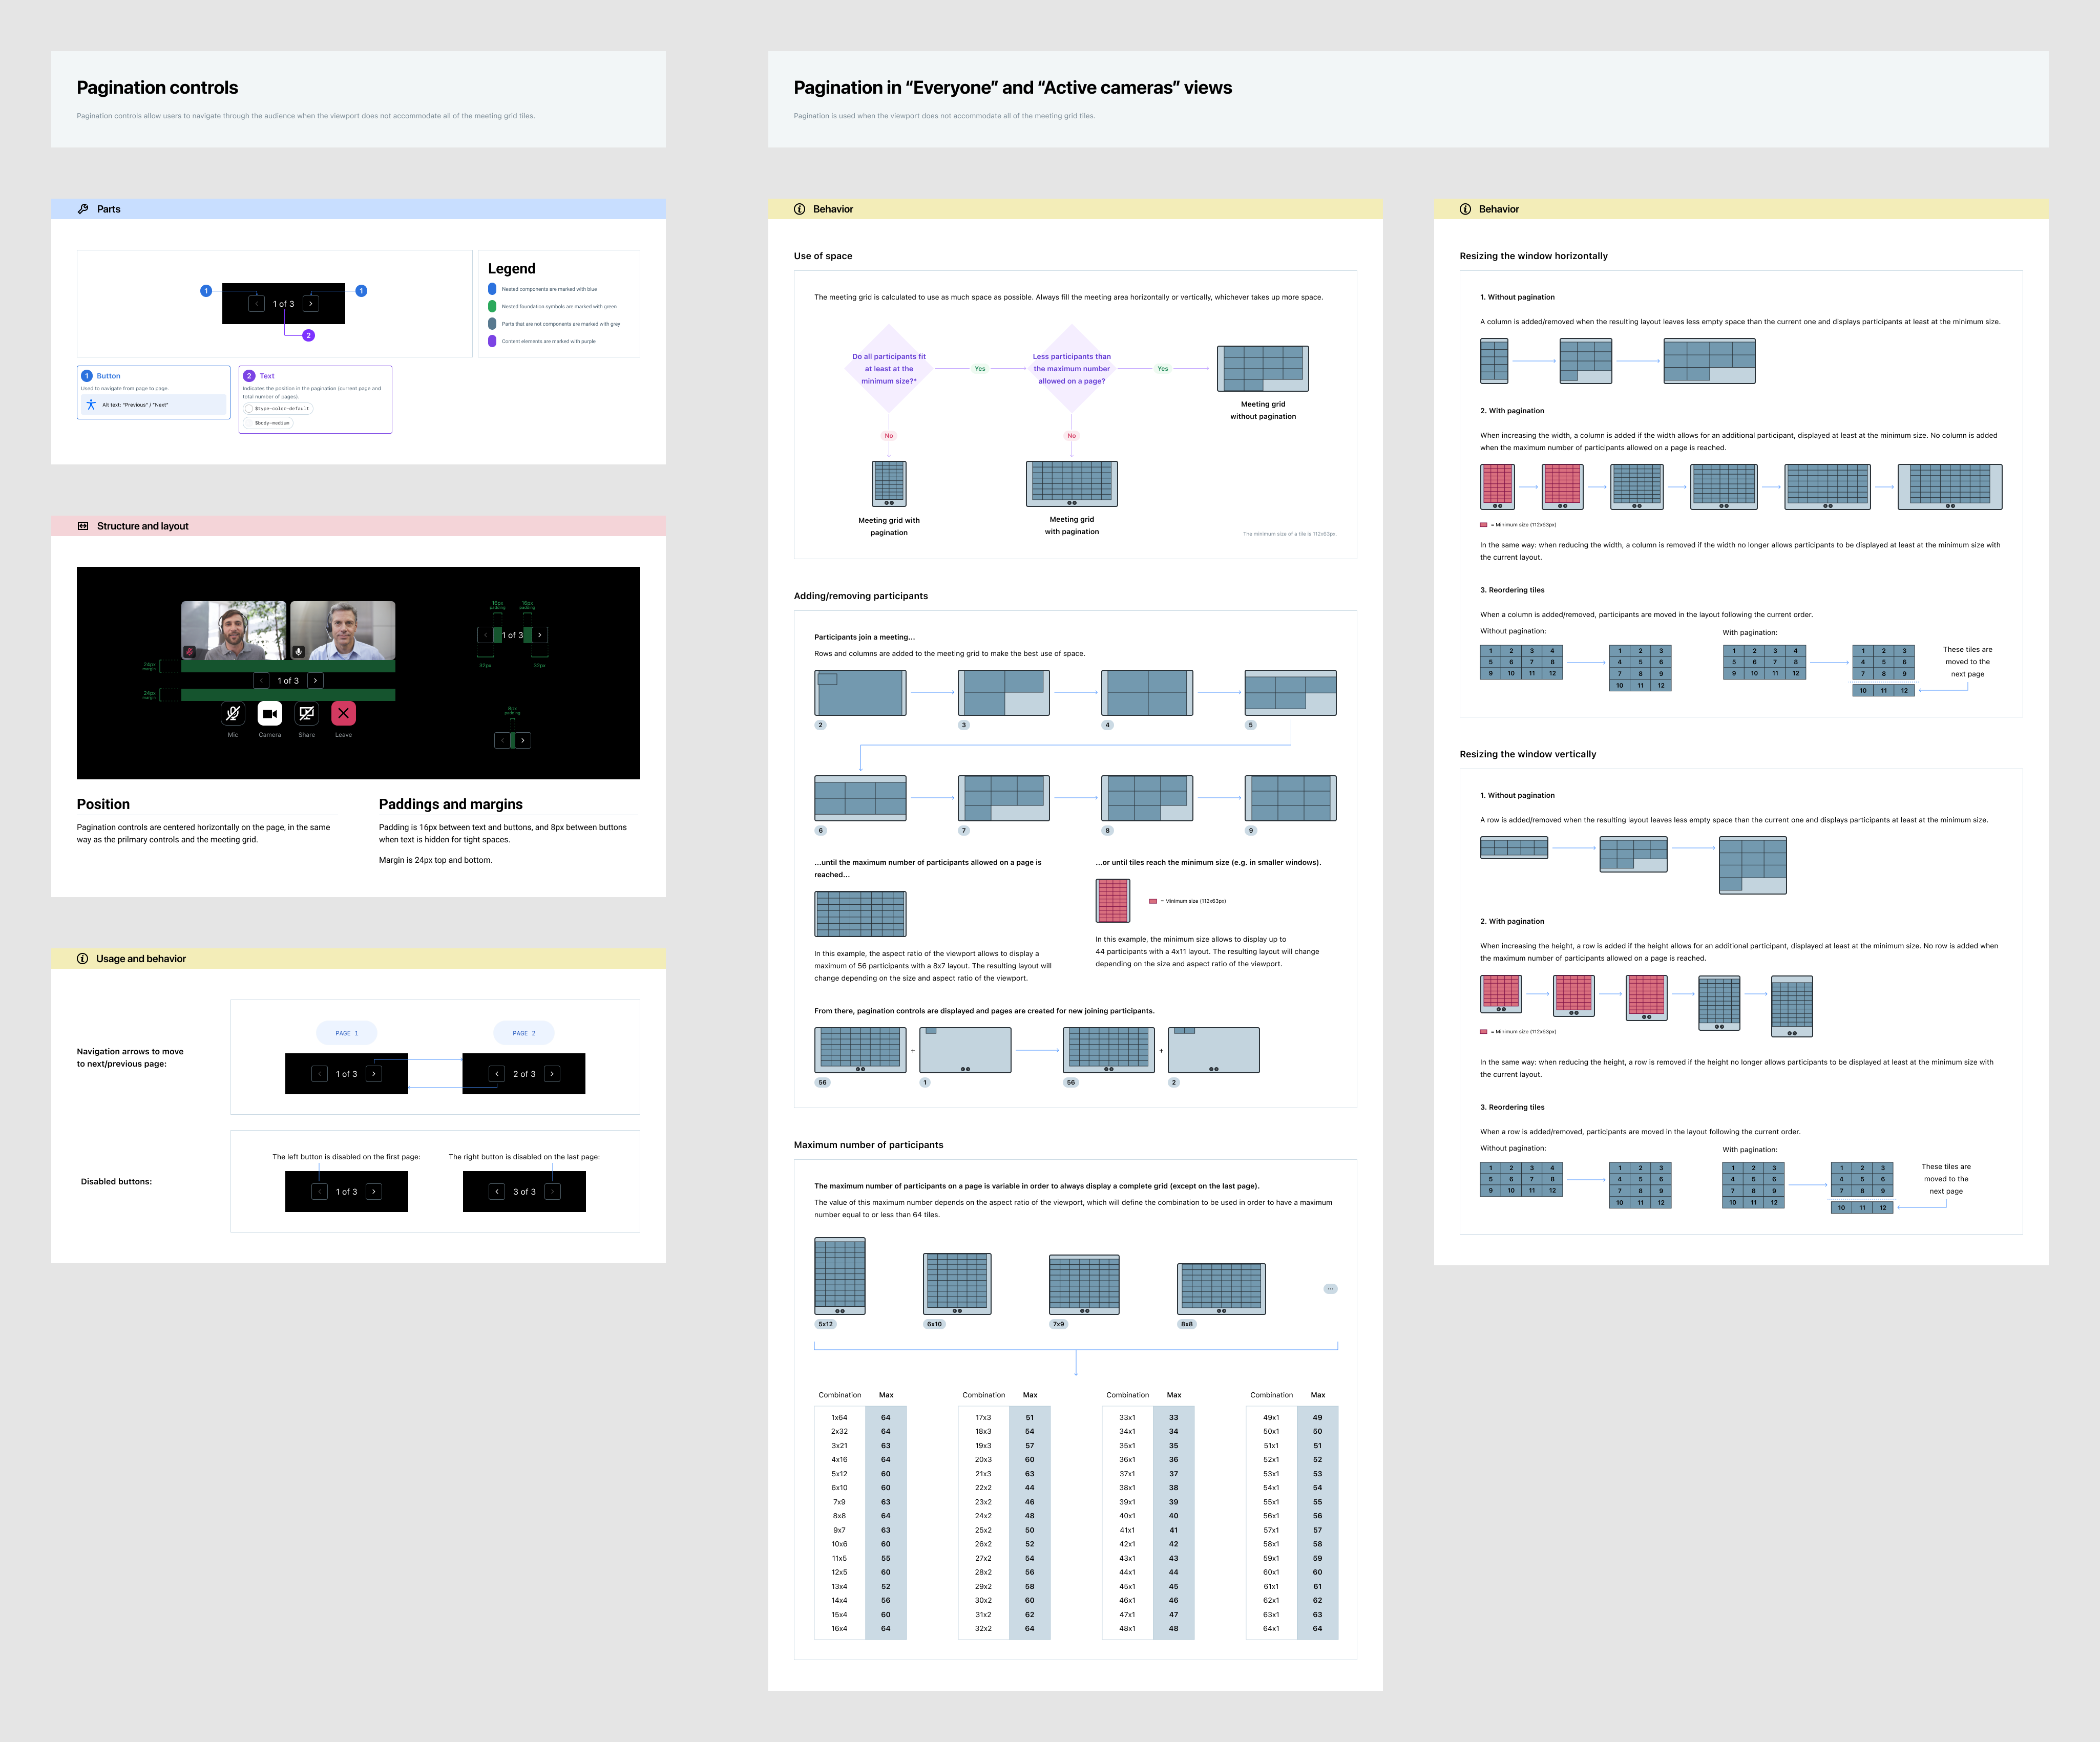Click previous arrow beside 3 of 3
Image resolution: width=2100 pixels, height=1742 pixels.
[497, 1192]
